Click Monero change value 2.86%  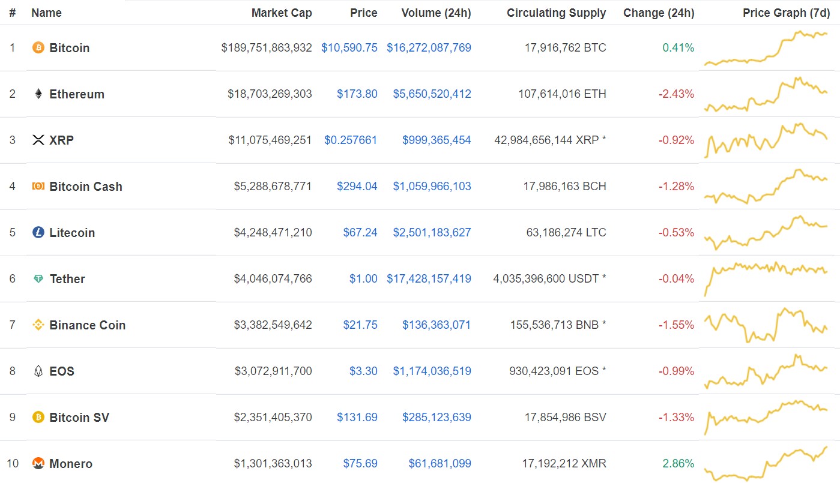coord(678,463)
